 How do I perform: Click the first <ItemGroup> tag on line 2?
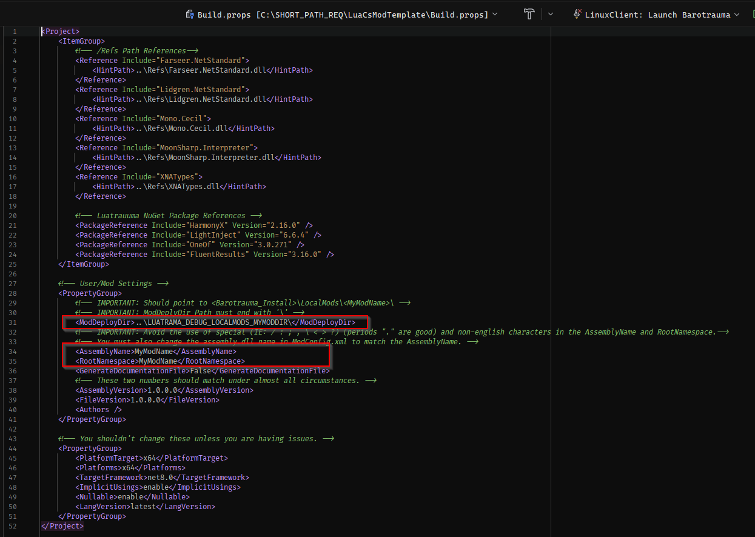[x=82, y=41]
